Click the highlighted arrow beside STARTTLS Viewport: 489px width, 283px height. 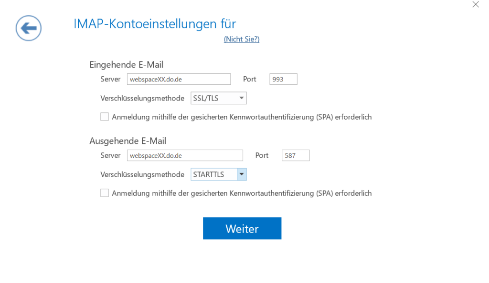click(242, 174)
